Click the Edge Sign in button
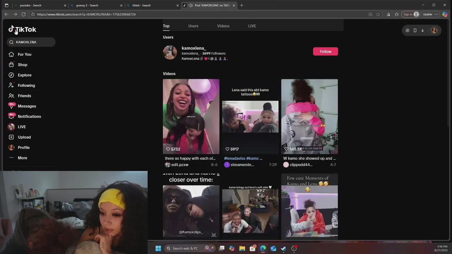This screenshot has height=254, width=452. click(410, 14)
